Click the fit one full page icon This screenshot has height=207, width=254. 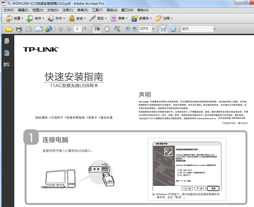click(173, 29)
